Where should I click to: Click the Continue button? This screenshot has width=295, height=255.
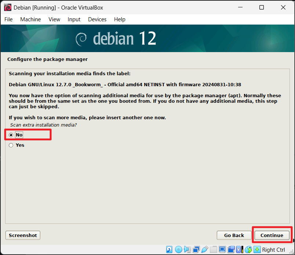pos(272,235)
